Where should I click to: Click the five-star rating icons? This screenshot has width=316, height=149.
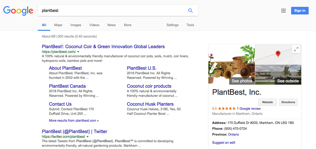click(227, 109)
